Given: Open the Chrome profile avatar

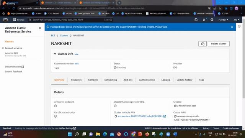Looking at the screenshot, I should pos(237,8).
